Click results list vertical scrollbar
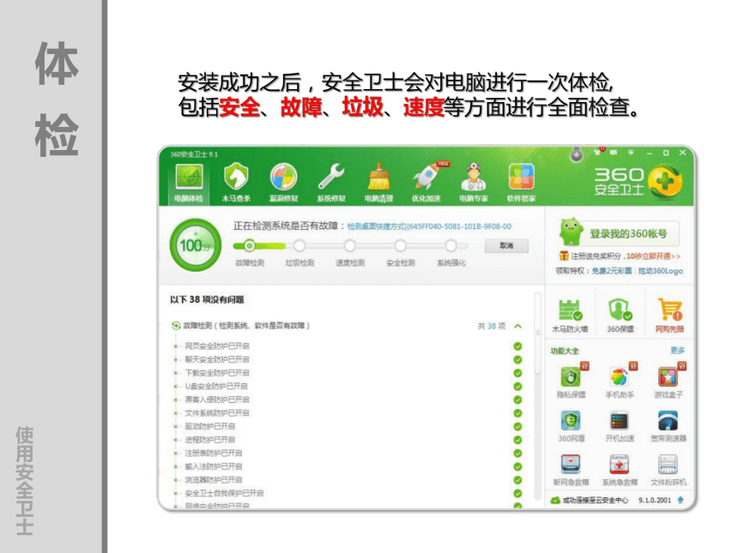This screenshot has height=553, width=738. point(537,397)
